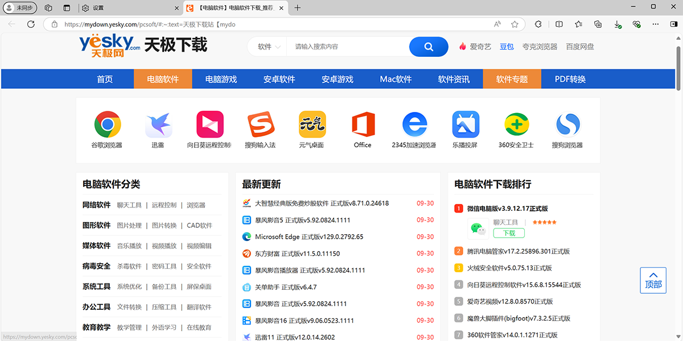The height and width of the screenshot is (341, 683).
Task: Open the 谷歌浏览器 Chrome download icon
Action: pos(108,124)
